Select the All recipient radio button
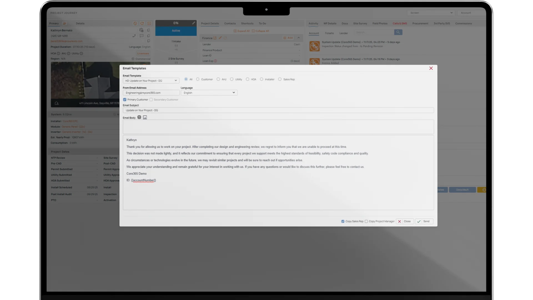The image size is (533, 300). (186, 79)
